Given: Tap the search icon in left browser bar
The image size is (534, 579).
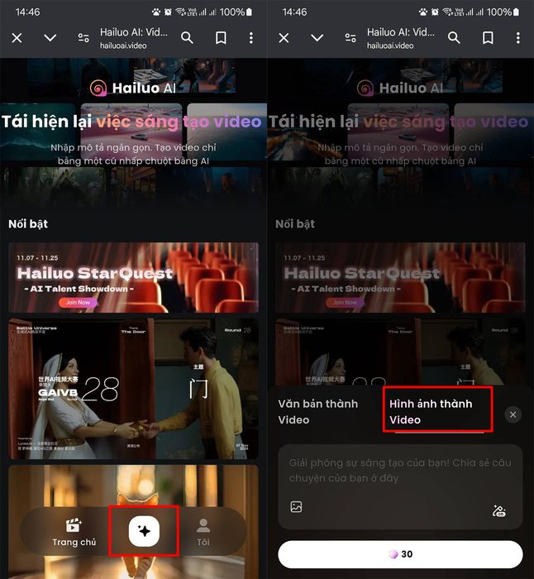Looking at the screenshot, I should (x=187, y=38).
